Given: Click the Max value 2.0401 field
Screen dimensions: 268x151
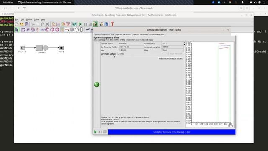Looking at the screenshot, I should pos(172,50).
